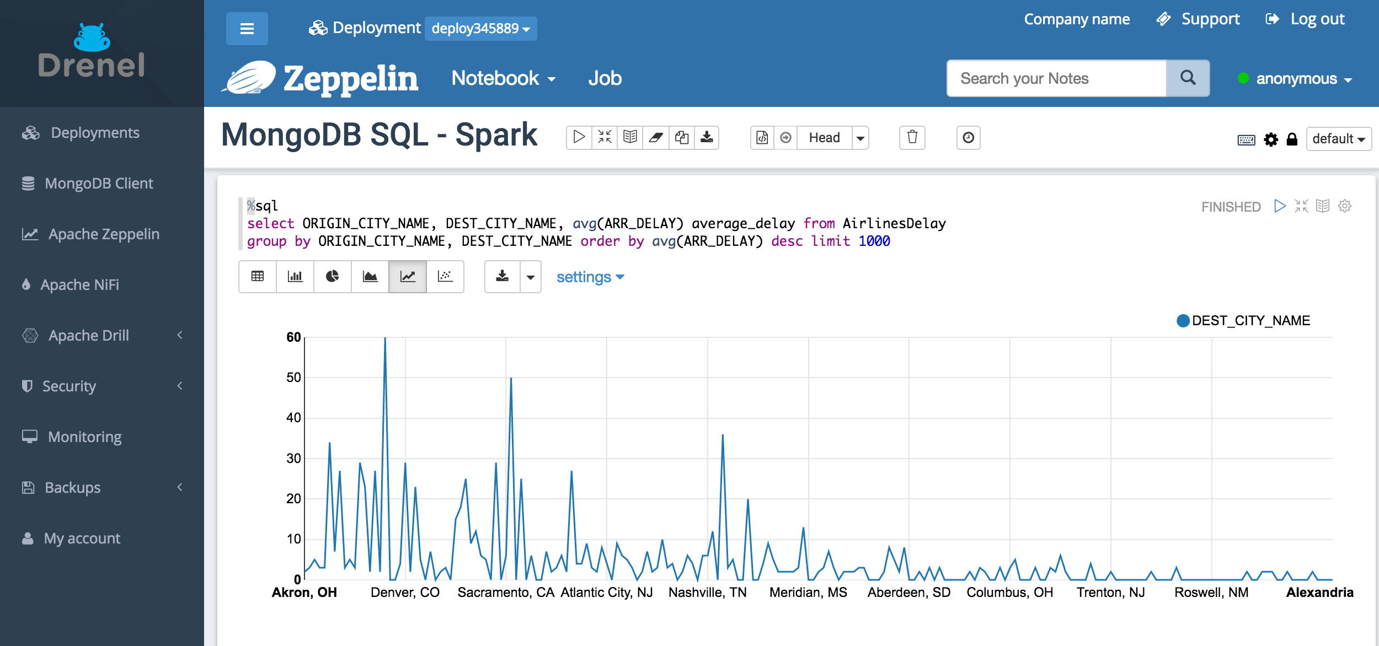Switch result to table view
This screenshot has height=646, width=1379.
pyautogui.click(x=258, y=277)
